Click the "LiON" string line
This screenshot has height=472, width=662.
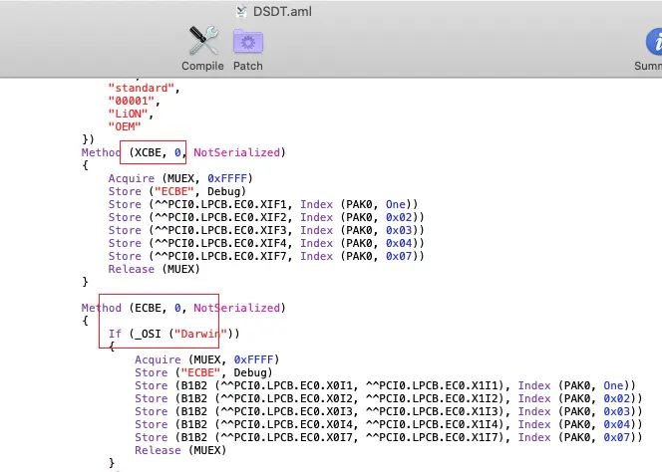tap(131, 114)
